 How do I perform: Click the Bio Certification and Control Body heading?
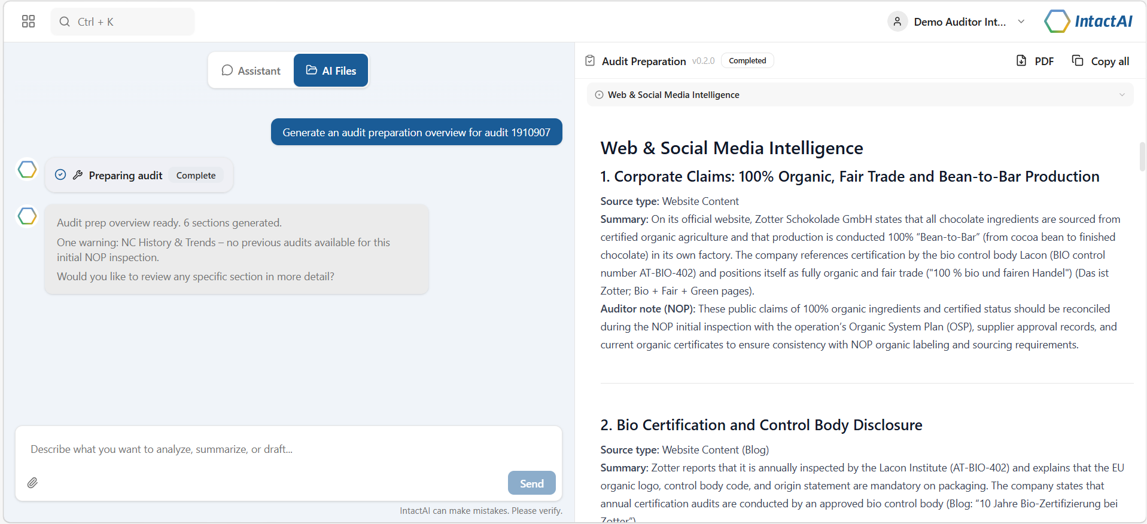click(761, 425)
